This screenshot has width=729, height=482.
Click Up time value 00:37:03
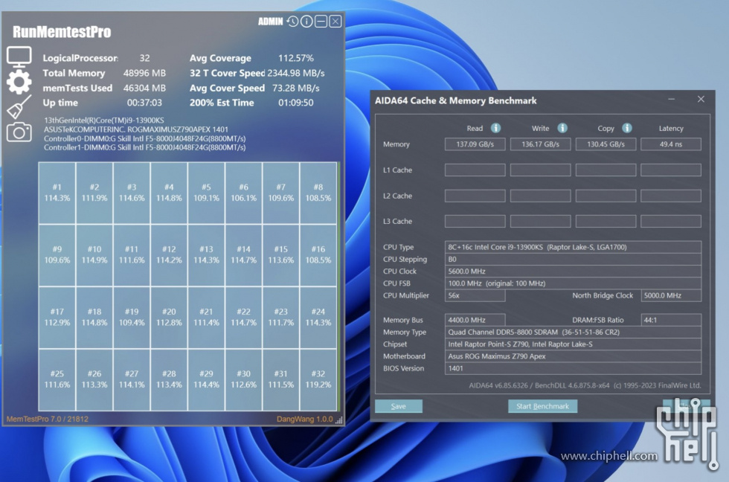click(144, 103)
